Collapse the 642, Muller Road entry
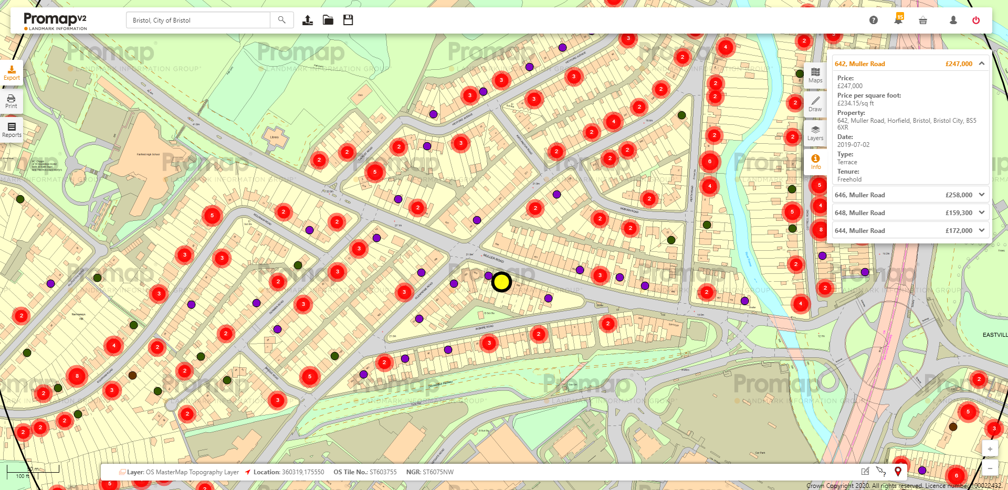The height and width of the screenshot is (490, 1008). click(x=981, y=63)
